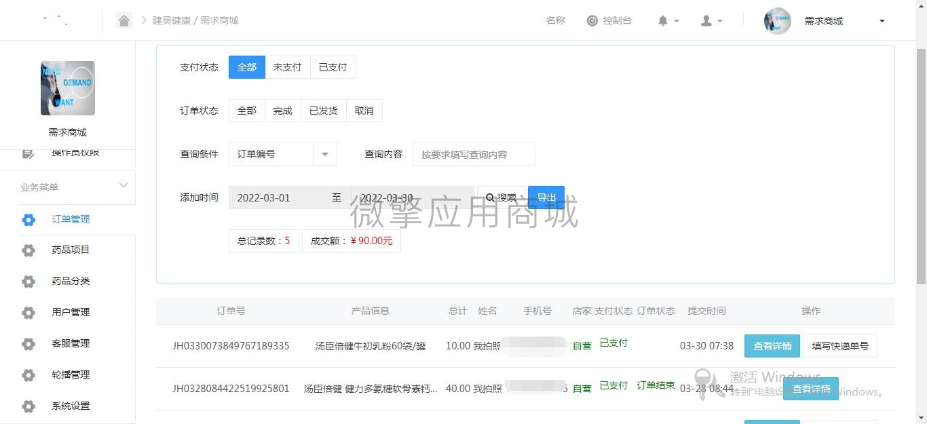
Task: Click the 总记录数：5 badge
Action: point(264,241)
